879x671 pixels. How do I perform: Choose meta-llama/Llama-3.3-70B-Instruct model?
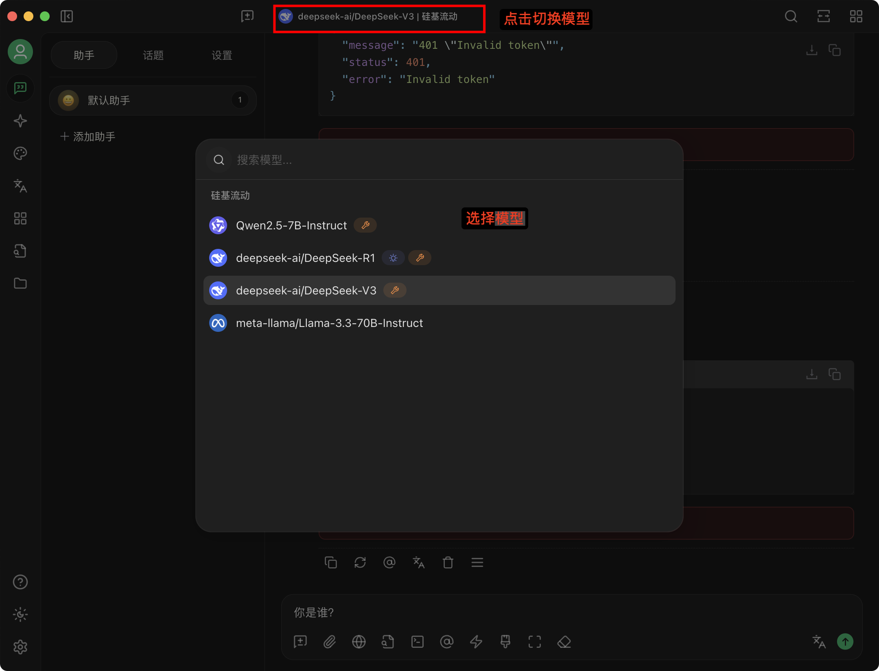click(329, 323)
